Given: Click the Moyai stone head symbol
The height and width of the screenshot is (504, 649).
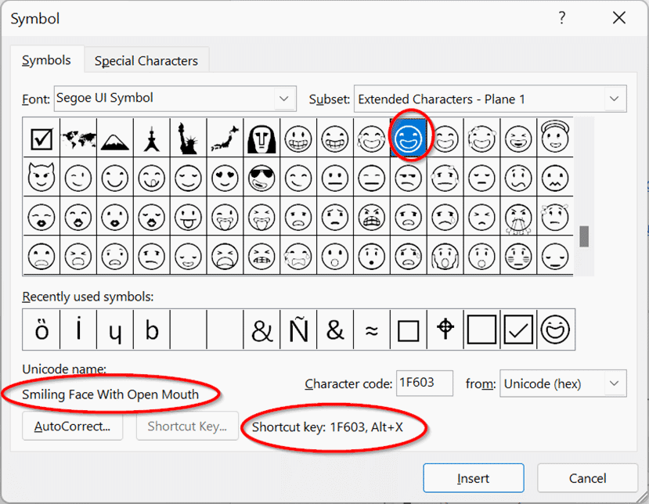Looking at the screenshot, I should pyautogui.click(x=261, y=139).
